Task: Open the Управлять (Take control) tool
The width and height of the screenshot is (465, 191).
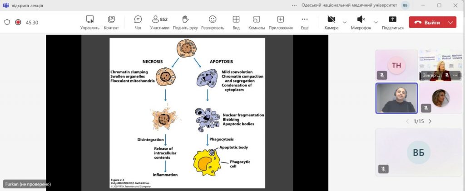Action: coord(90,22)
